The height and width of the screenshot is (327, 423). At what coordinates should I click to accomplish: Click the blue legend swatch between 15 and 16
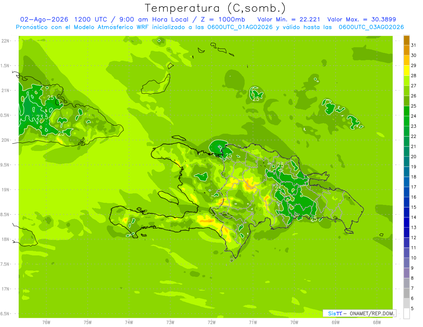click(406, 202)
